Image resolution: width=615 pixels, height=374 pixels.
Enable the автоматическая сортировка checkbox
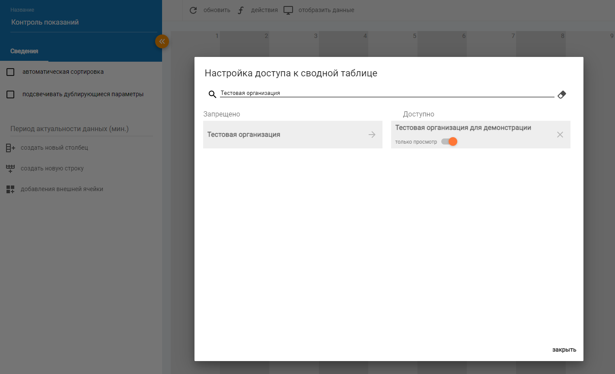click(11, 72)
